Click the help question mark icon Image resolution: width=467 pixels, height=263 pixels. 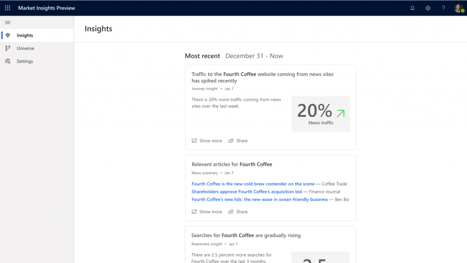(443, 8)
